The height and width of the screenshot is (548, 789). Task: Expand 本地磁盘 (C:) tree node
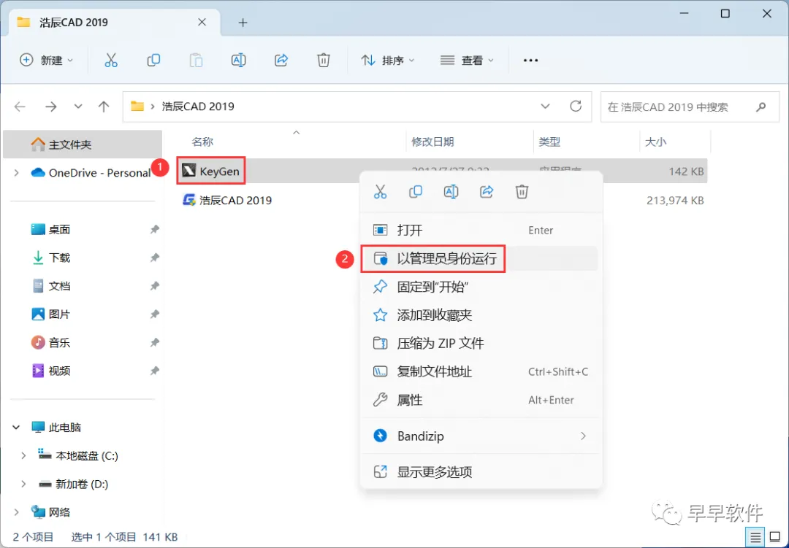click(x=23, y=455)
